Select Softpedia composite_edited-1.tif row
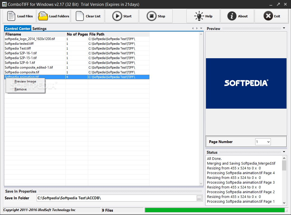This screenshot has width=291, height=215. tap(77, 67)
